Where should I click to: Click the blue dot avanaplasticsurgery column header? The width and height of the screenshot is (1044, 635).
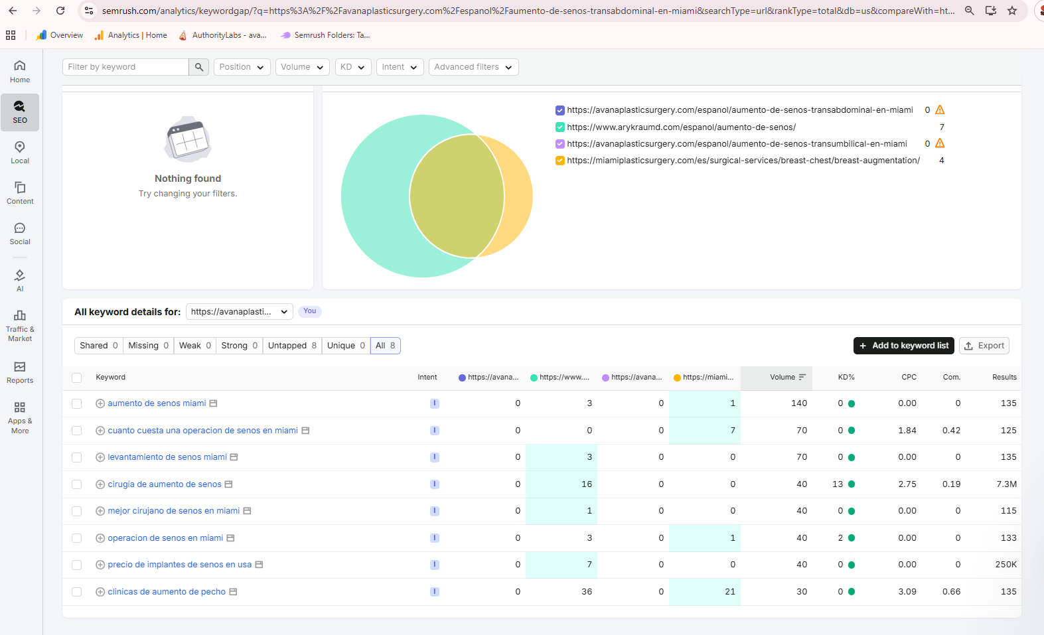click(x=489, y=378)
